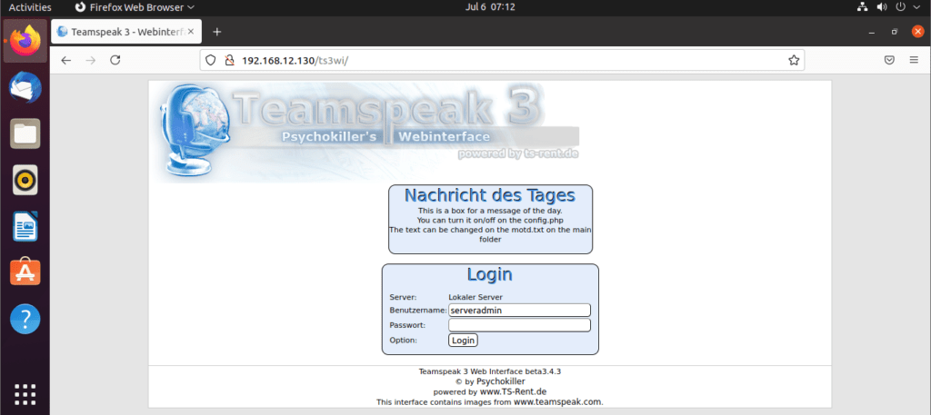
Task: Go back to the previous page
Action: tap(65, 60)
